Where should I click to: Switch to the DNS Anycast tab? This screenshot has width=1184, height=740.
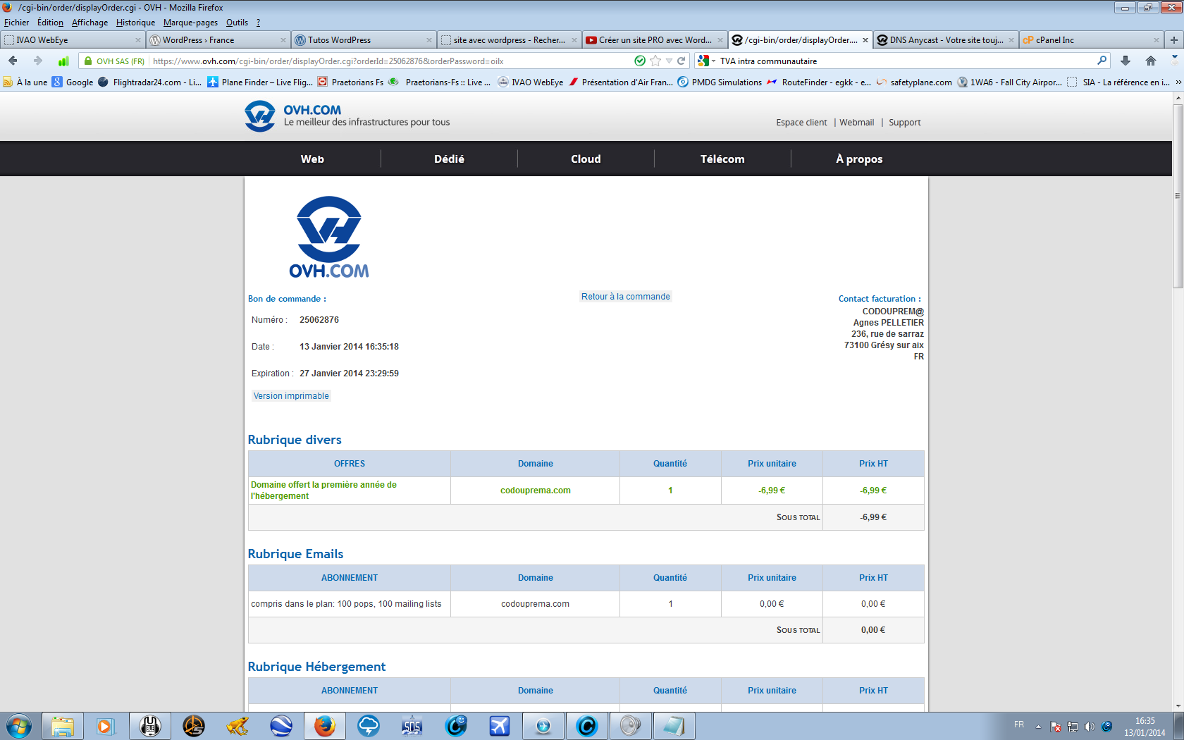coord(945,40)
